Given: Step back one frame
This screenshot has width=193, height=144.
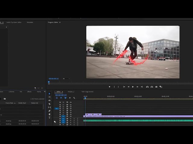Looking at the screenshot, I should [128, 87].
